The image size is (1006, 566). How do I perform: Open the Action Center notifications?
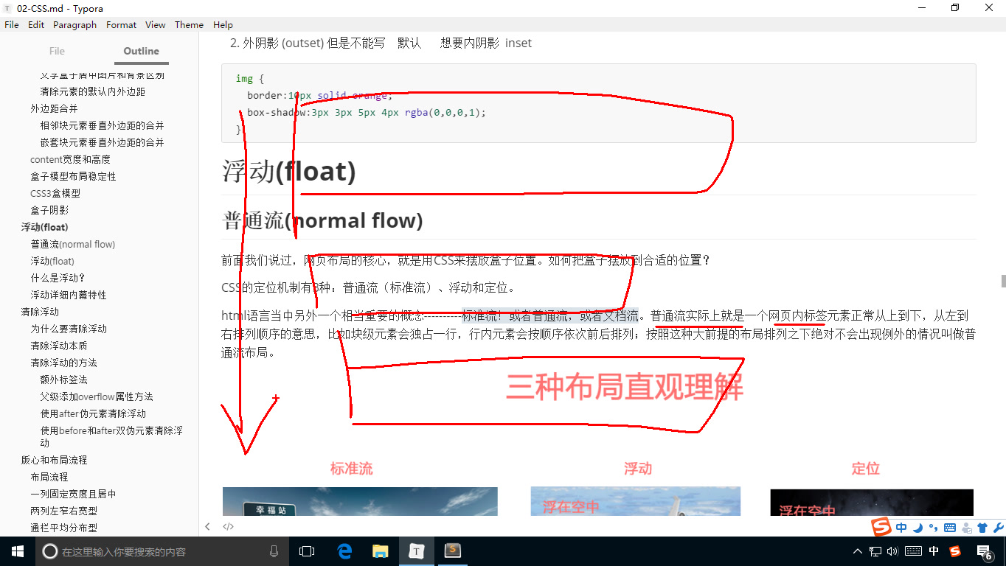tap(985, 551)
